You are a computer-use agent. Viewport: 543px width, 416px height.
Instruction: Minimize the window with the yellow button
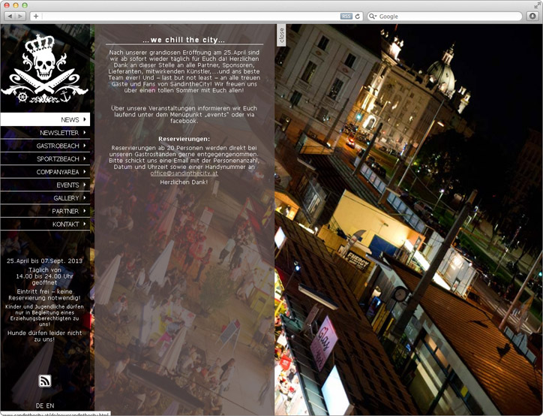coord(16,5)
